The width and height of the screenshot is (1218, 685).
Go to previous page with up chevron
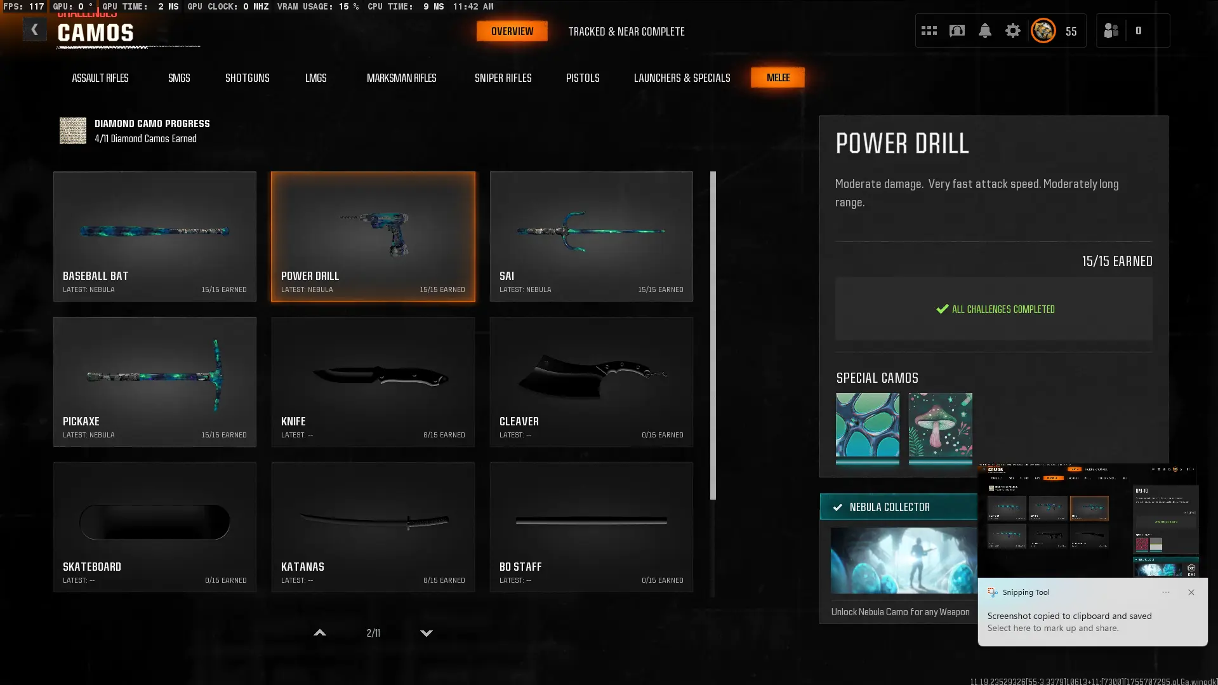click(x=320, y=633)
